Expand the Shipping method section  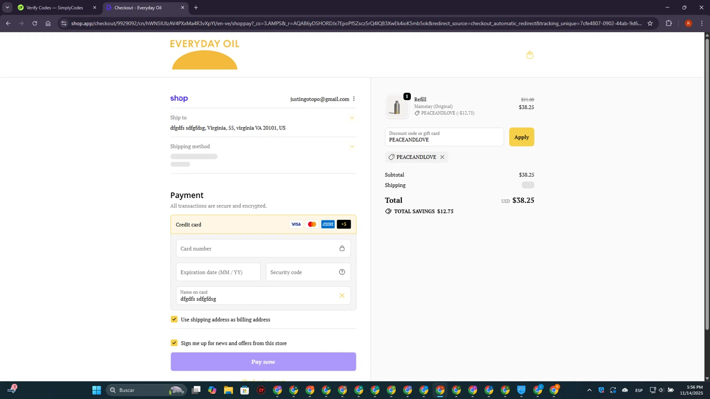tap(352, 147)
